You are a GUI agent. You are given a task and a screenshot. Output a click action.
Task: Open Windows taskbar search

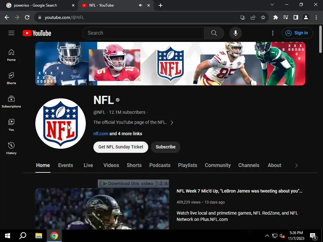point(23,236)
